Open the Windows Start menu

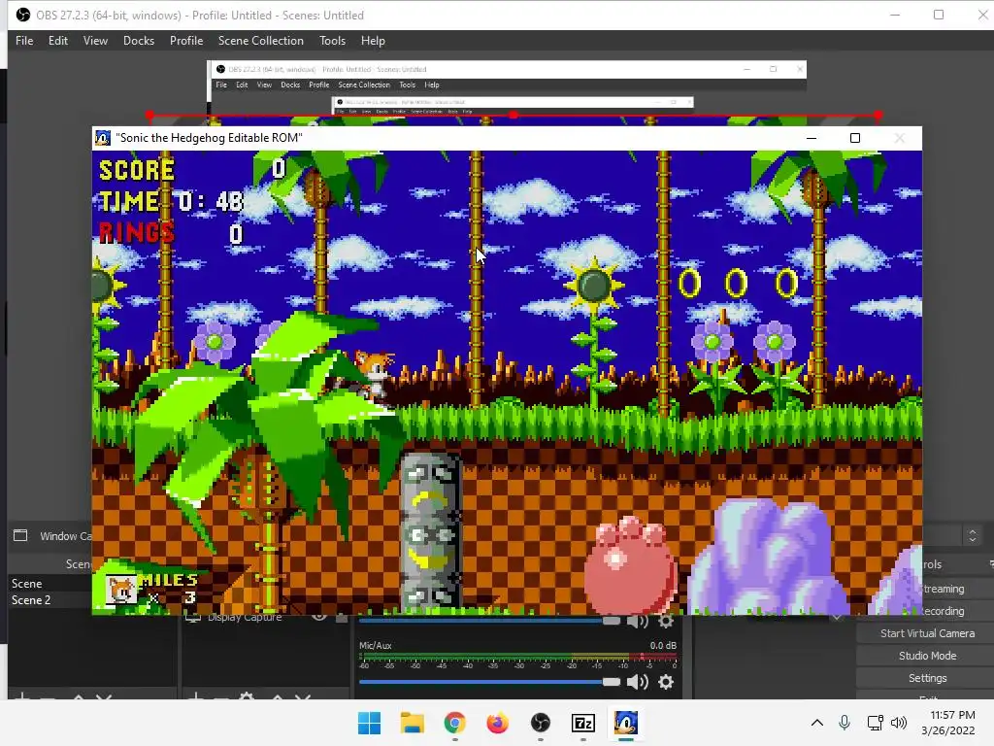[x=369, y=723]
